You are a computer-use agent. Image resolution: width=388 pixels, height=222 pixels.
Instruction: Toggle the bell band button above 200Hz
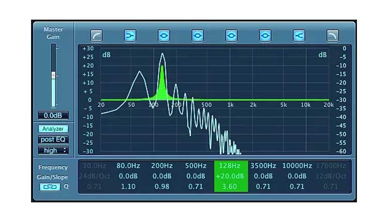click(x=164, y=36)
